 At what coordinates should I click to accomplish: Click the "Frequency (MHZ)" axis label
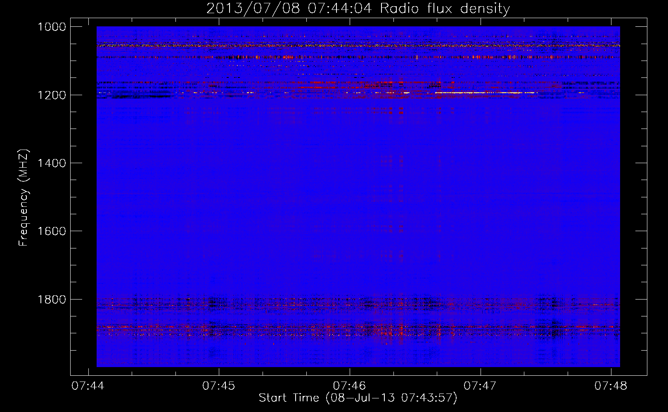[24, 198]
